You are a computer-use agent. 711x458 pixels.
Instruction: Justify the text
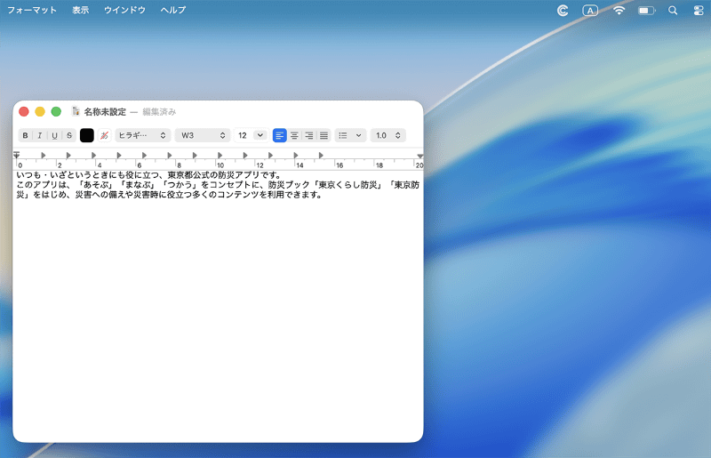[x=324, y=135]
